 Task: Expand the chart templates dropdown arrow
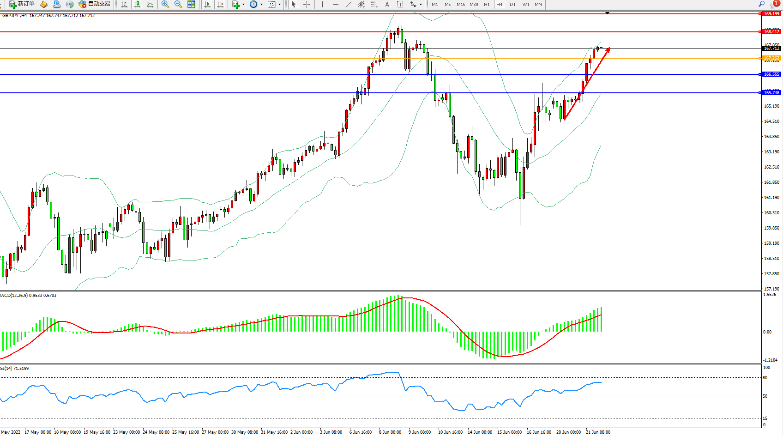(x=279, y=5)
